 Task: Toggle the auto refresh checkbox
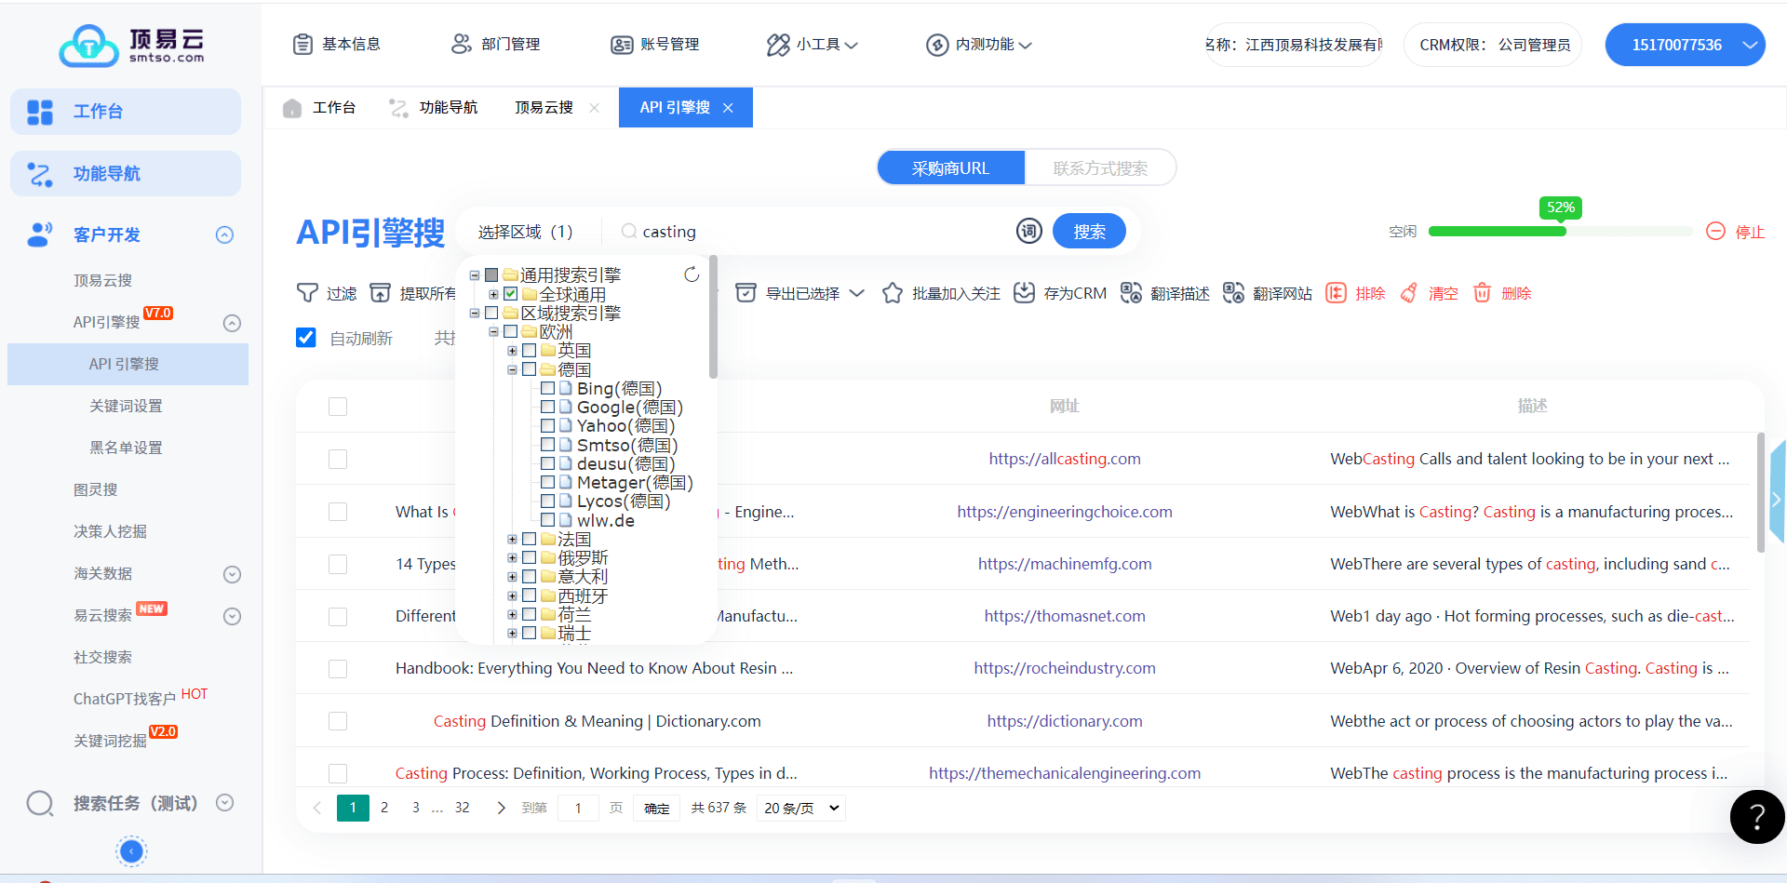[306, 338]
